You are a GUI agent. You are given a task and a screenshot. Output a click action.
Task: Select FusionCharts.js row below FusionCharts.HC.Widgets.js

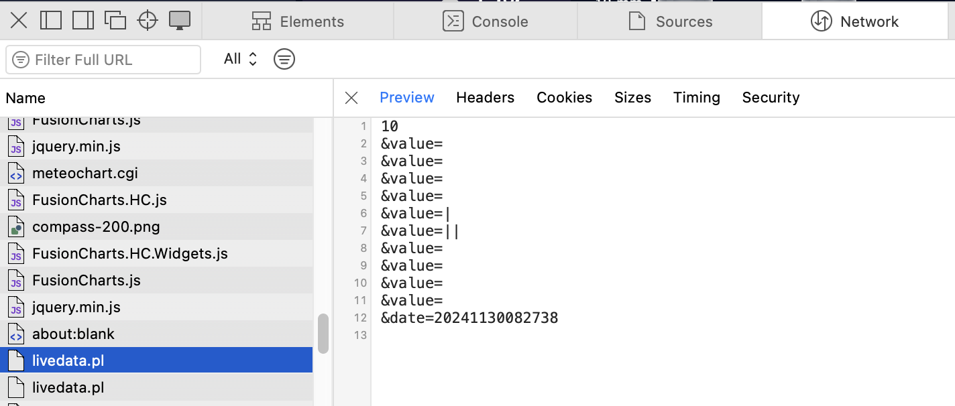(156, 280)
